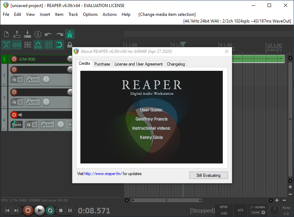Open trim envelope button on track 2

pyautogui.click(x=33, y=80)
